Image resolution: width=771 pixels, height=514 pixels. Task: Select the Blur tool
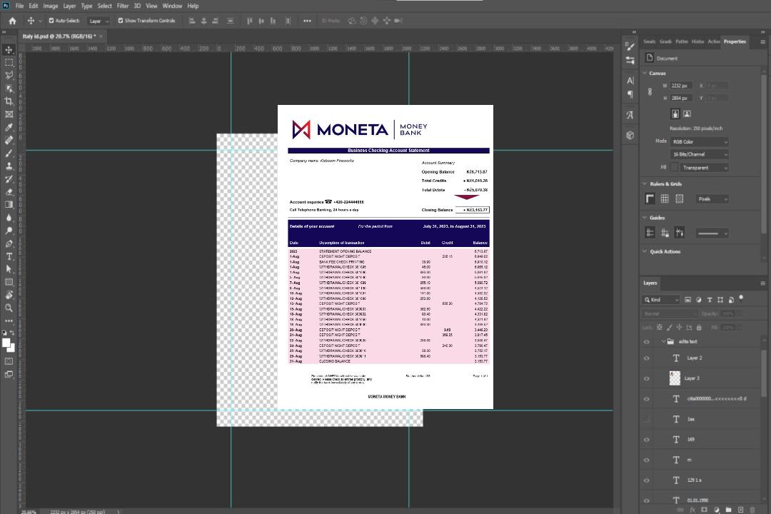pos(9,218)
